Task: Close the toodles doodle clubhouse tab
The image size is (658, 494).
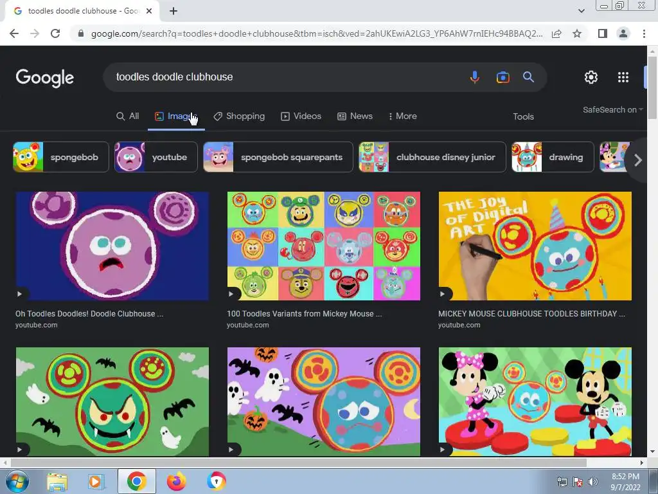Action: click(149, 12)
